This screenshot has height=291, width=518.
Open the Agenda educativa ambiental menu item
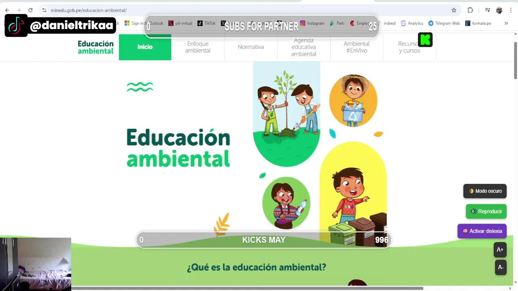click(304, 47)
